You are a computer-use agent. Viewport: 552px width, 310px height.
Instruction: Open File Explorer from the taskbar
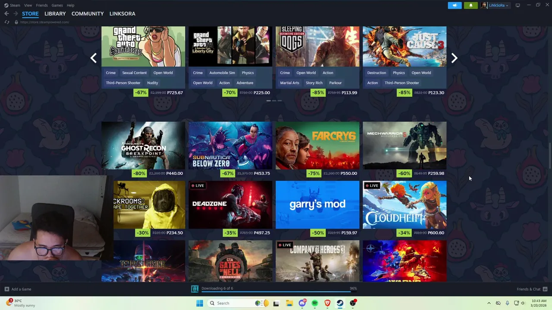[289, 303]
